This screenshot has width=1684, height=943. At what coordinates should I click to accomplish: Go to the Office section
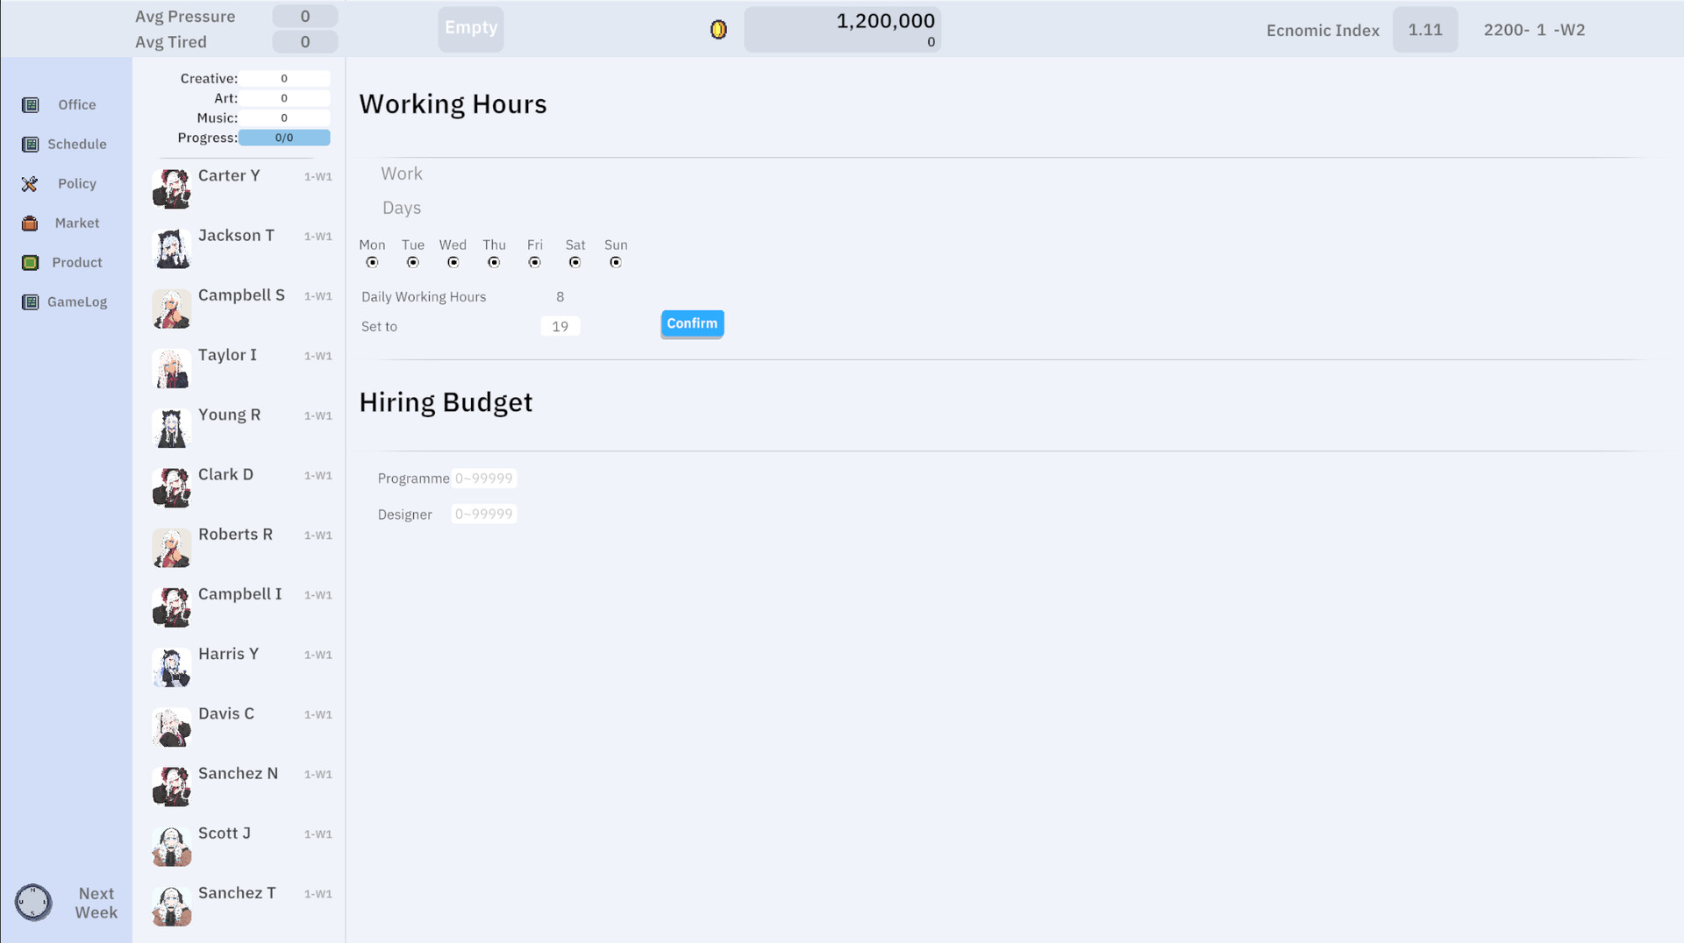coord(77,104)
